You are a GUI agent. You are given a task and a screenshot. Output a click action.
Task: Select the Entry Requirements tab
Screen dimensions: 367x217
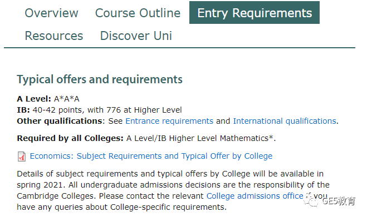[255, 13]
